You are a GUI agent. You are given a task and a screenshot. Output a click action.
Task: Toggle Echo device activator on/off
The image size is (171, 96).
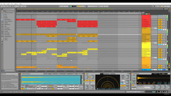(85, 74)
